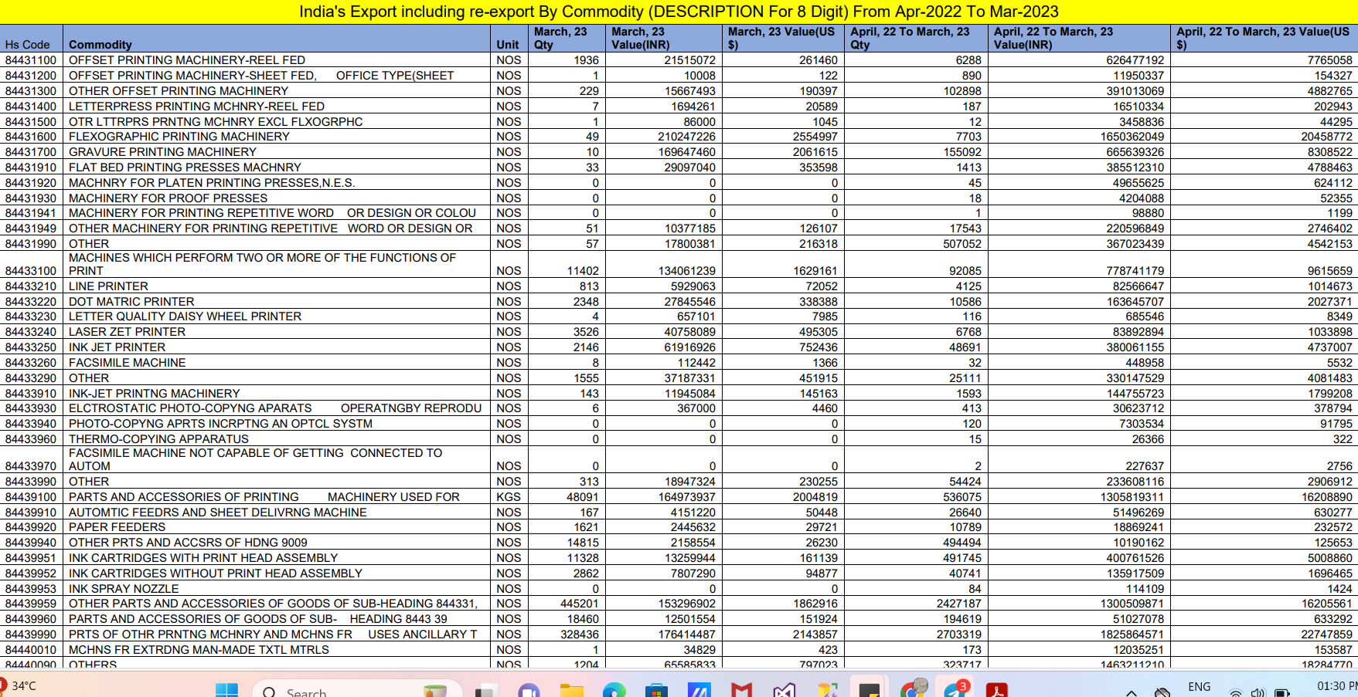This screenshot has height=697, width=1358.
Task: Select LASER ZET PRINTER cell
Action: click(276, 332)
